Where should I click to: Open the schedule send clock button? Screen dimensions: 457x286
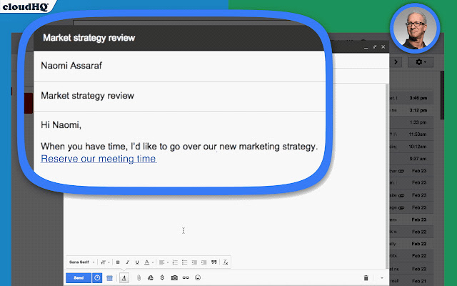coord(97,278)
